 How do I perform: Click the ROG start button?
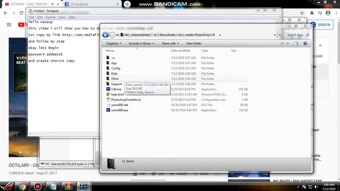[7, 186]
